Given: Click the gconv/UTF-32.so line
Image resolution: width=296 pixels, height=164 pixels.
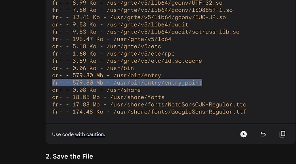Looking at the screenshot, I should coord(137,3).
